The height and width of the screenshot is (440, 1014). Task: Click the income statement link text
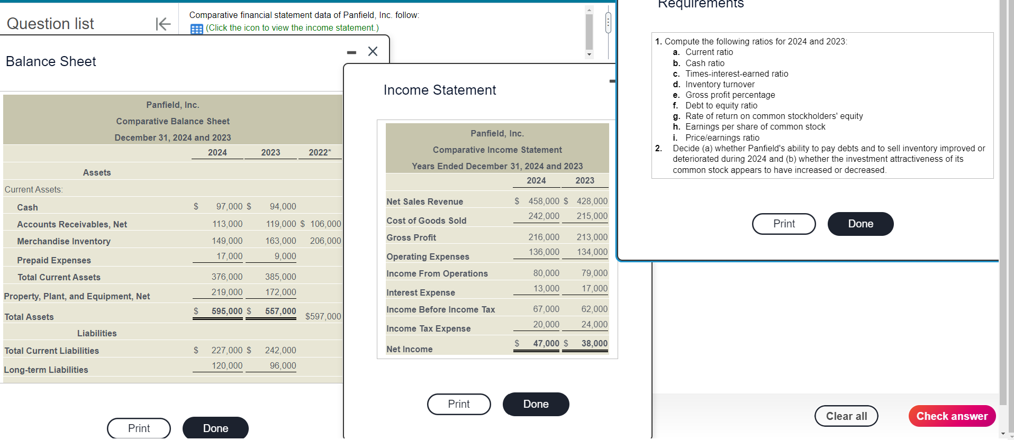coord(292,27)
